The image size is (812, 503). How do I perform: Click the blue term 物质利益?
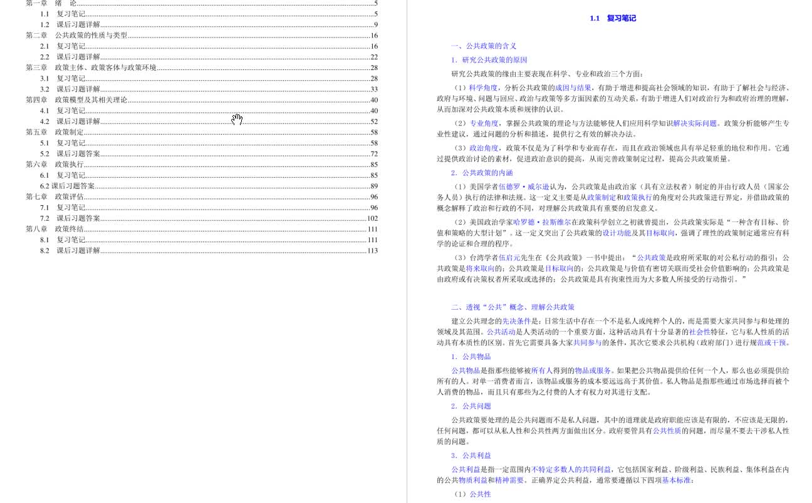[472, 480]
